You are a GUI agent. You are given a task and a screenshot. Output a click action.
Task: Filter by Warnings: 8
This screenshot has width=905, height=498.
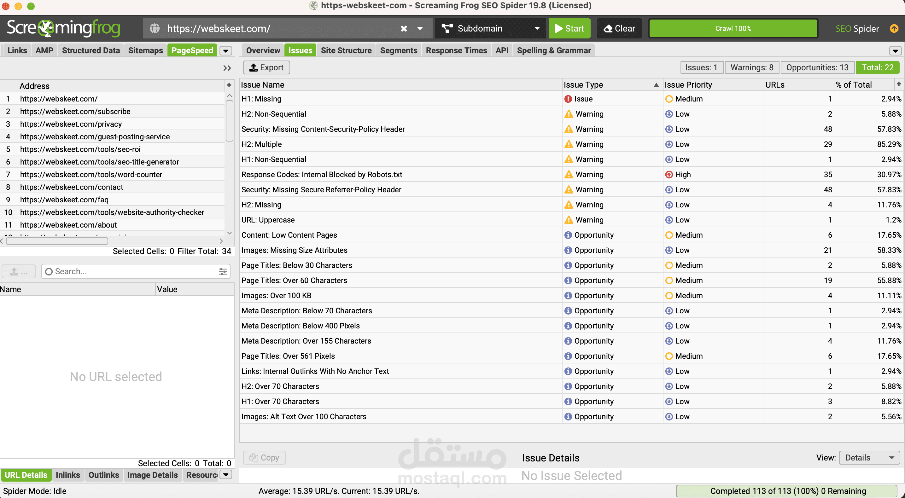tap(751, 67)
